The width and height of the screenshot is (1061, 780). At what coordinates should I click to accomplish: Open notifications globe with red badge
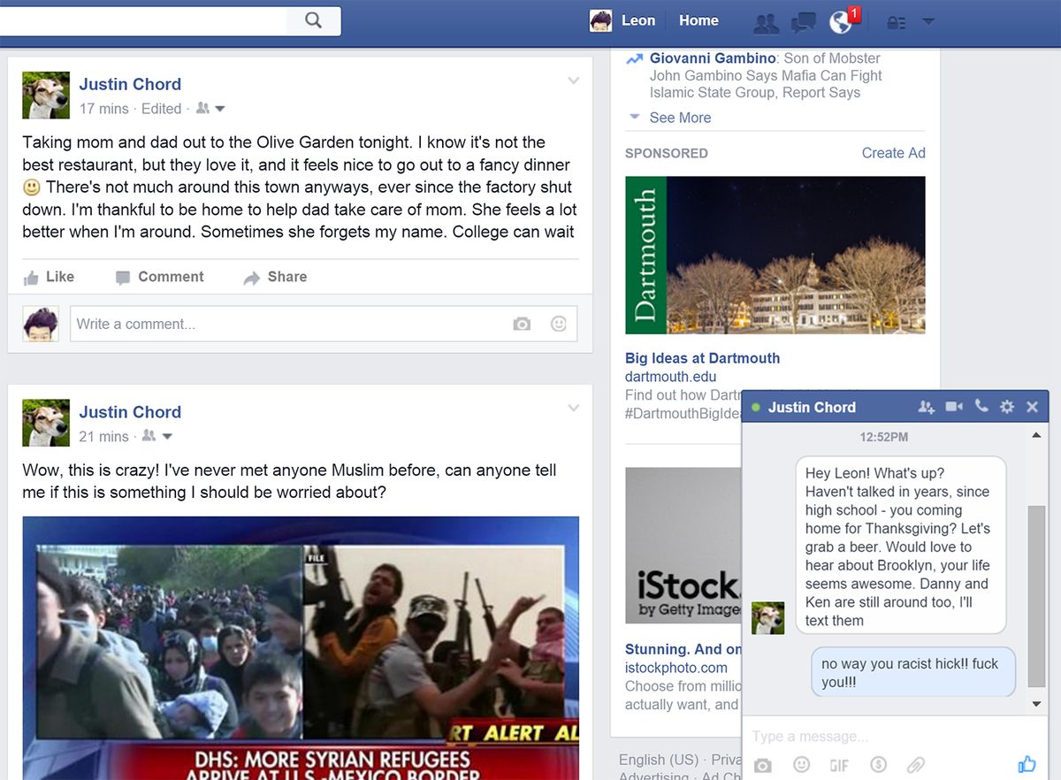click(x=842, y=22)
